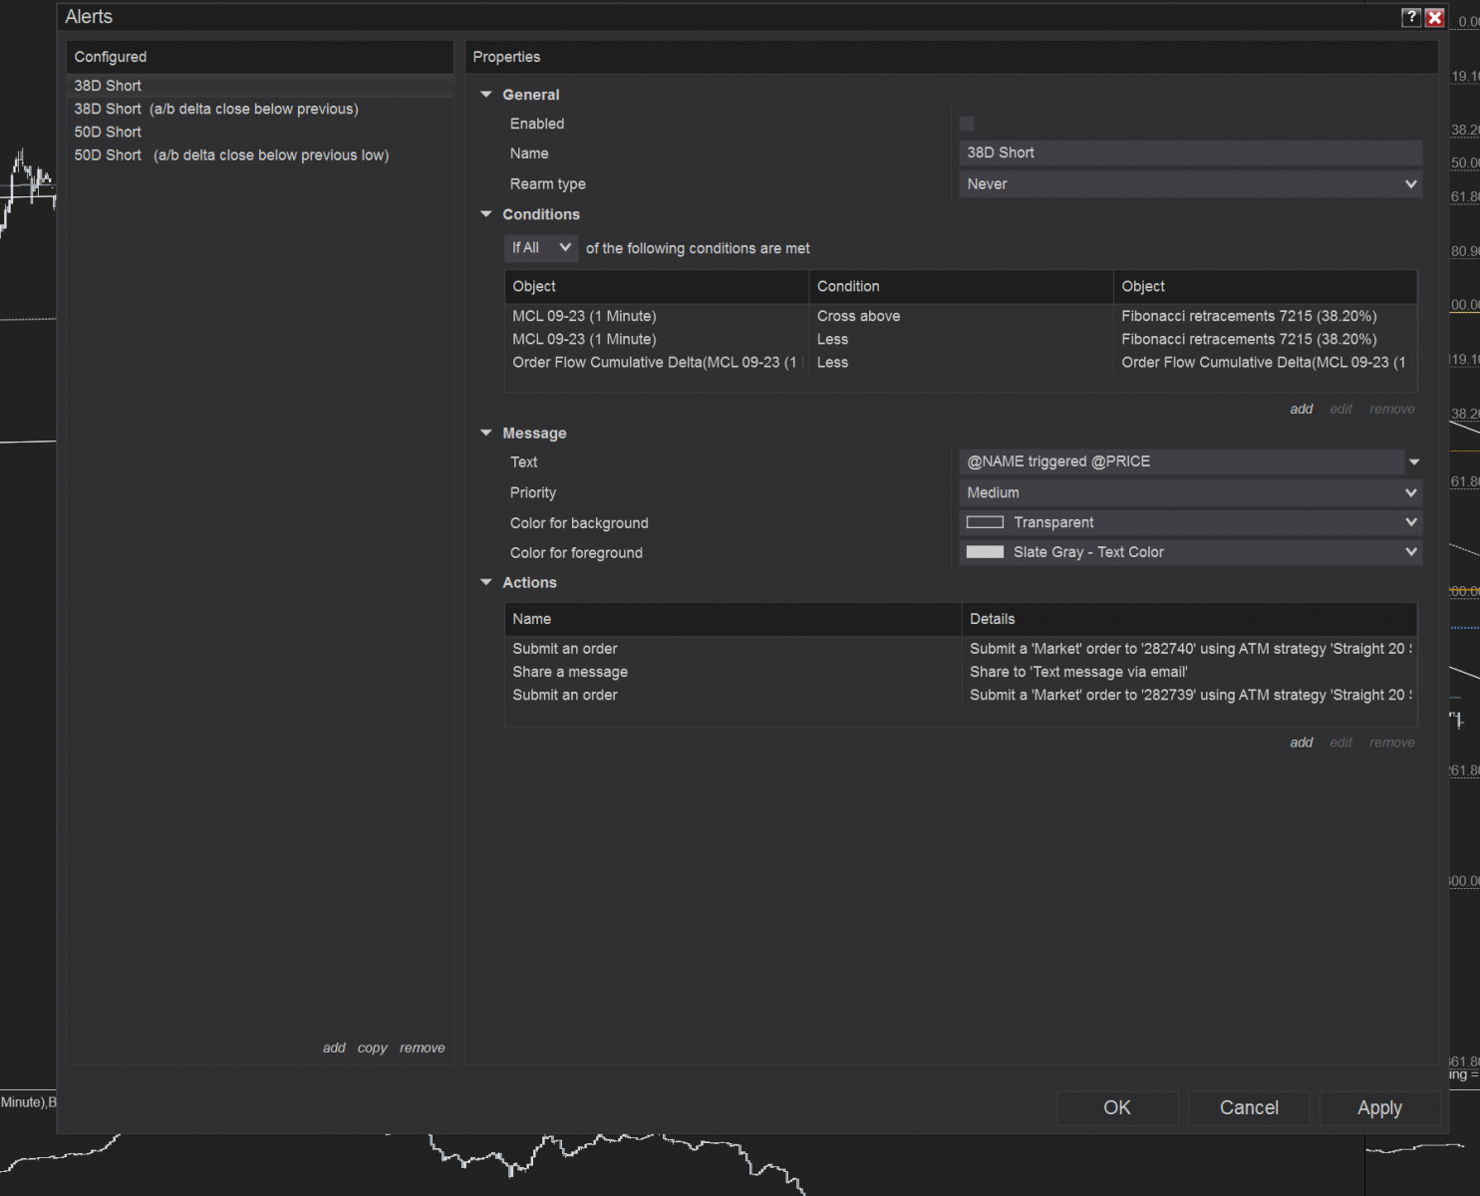Remove the selected configured alert
1480x1196 pixels.
coord(423,1047)
